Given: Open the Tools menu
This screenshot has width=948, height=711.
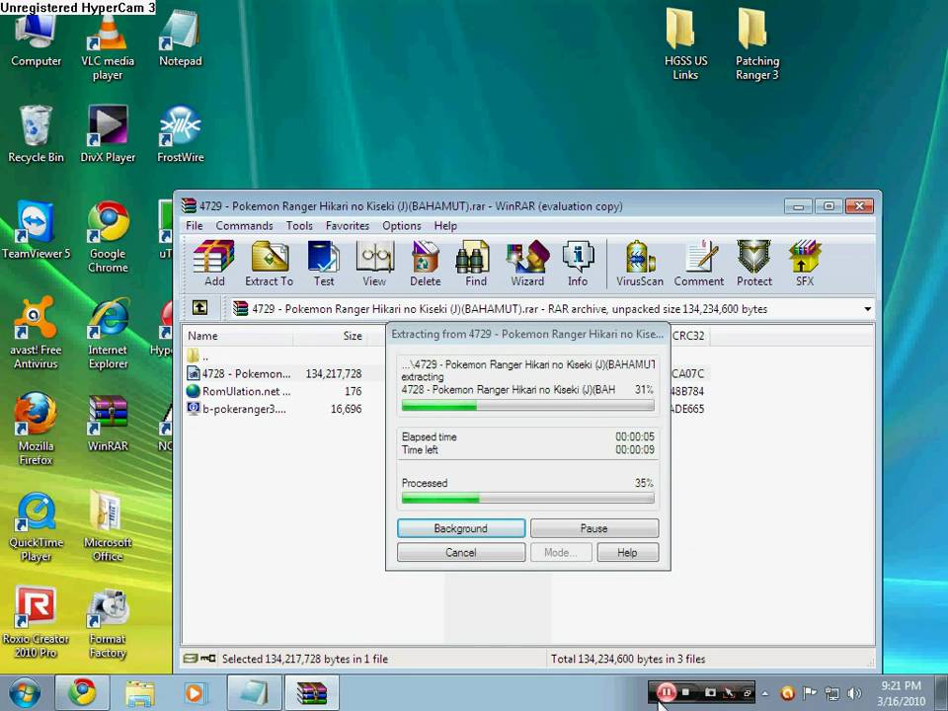Looking at the screenshot, I should tap(299, 225).
